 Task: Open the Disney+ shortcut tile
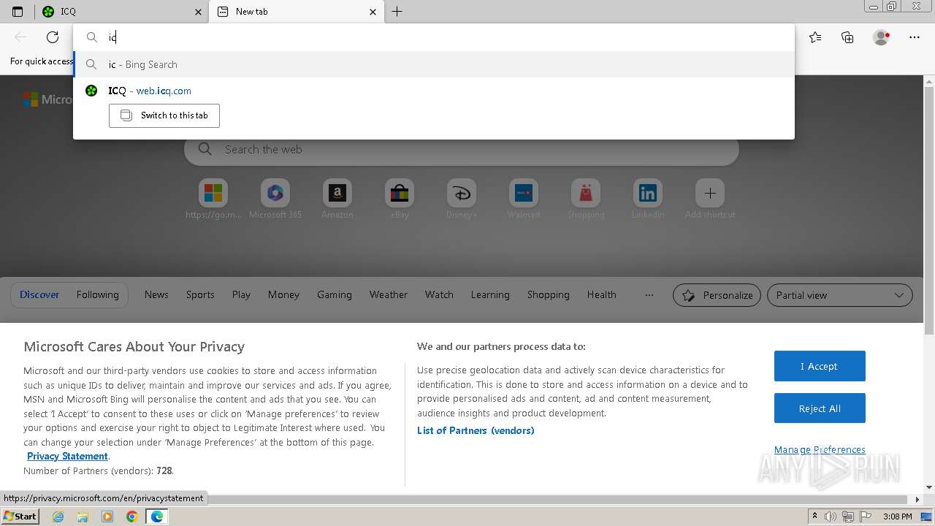[x=462, y=199]
